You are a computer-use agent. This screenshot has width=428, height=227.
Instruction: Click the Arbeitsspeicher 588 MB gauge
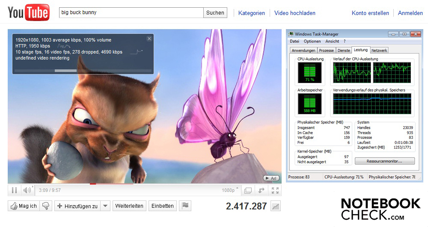coord(309,104)
